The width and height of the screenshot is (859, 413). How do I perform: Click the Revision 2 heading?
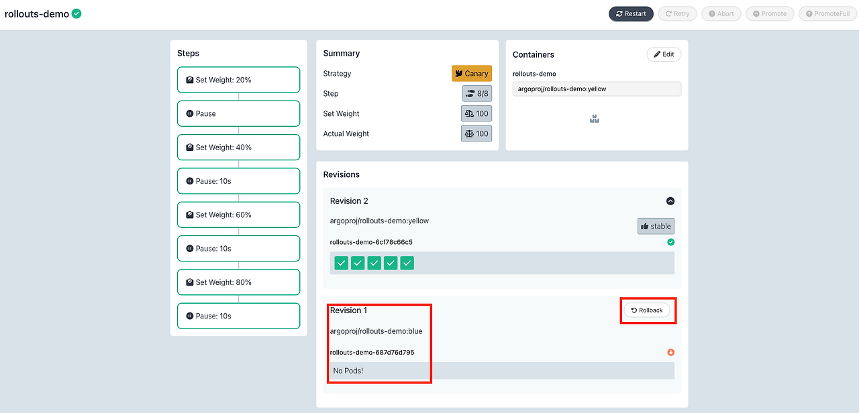(x=349, y=201)
